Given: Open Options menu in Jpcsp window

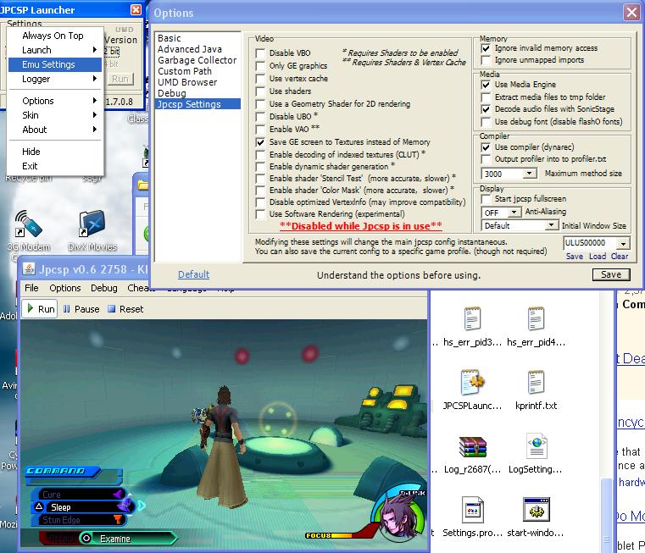Looking at the screenshot, I should [65, 288].
